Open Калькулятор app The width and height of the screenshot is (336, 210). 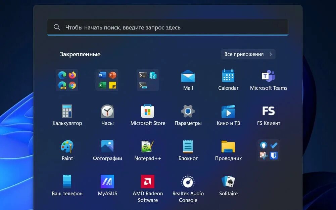[67, 115]
